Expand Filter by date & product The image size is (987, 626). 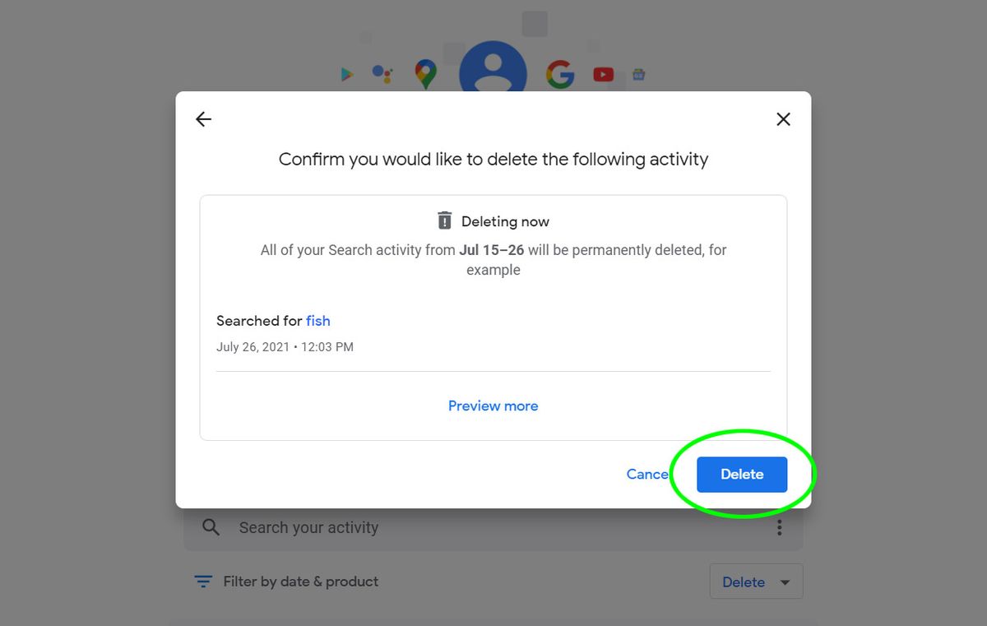coord(300,581)
